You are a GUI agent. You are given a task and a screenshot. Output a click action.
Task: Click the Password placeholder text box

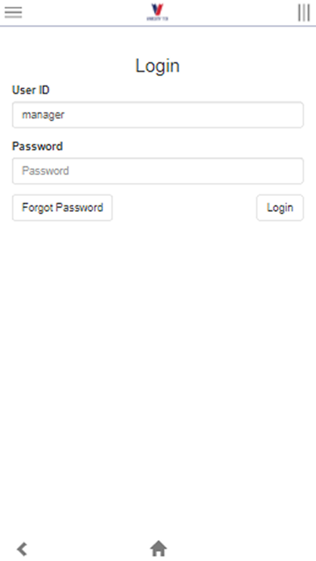(158, 171)
